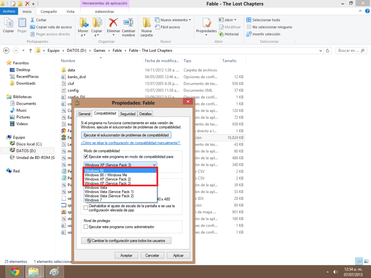The image size is (371, 278).
Task: Open the Administrar ribbon tab
Action: tap(104, 12)
